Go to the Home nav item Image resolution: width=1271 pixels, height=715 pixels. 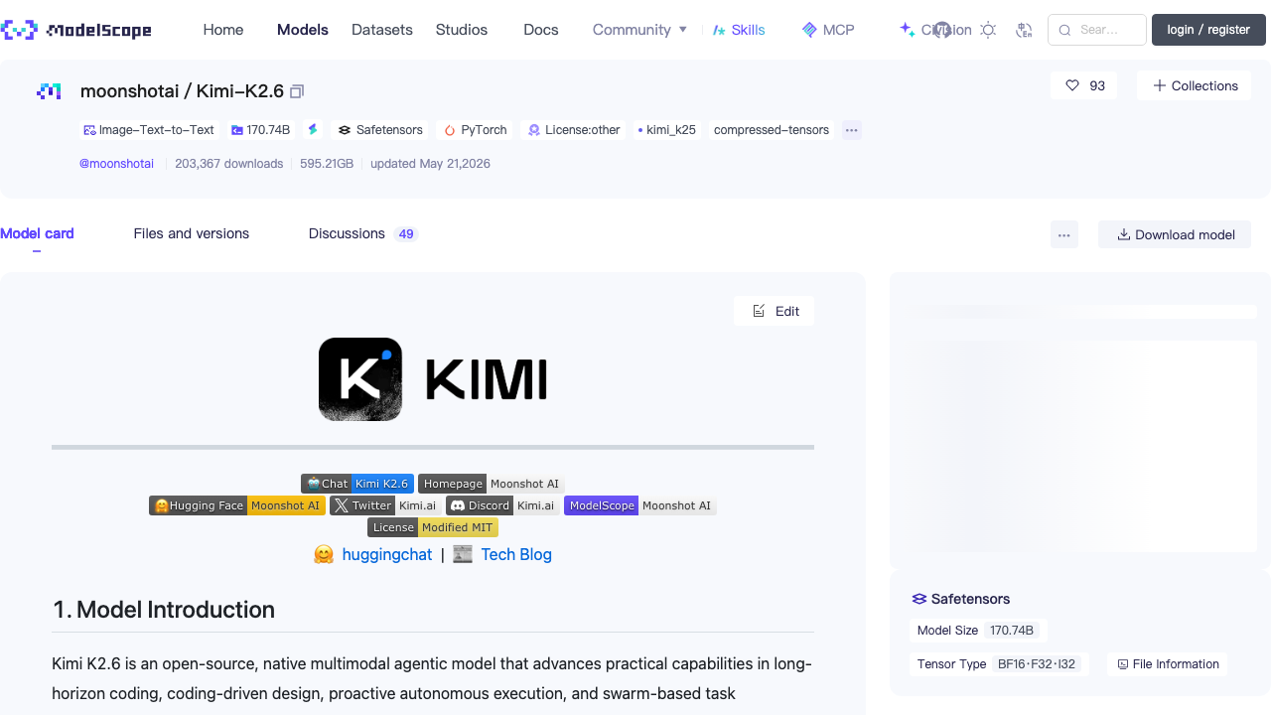click(223, 30)
